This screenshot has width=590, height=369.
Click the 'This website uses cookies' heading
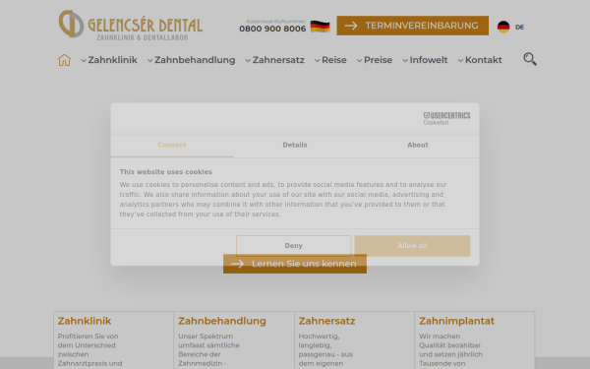(166, 171)
